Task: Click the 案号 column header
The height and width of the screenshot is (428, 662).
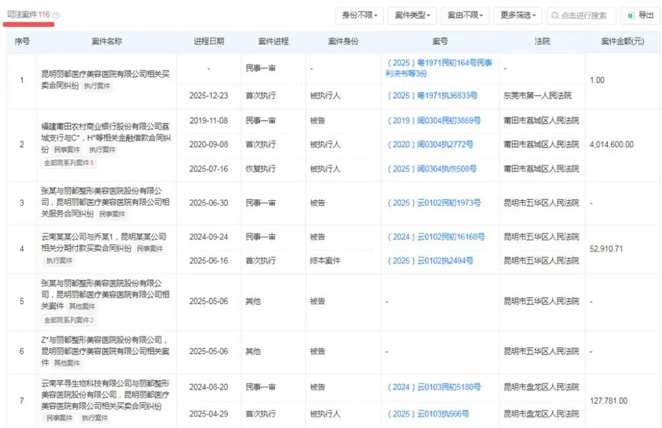Action: coord(440,41)
